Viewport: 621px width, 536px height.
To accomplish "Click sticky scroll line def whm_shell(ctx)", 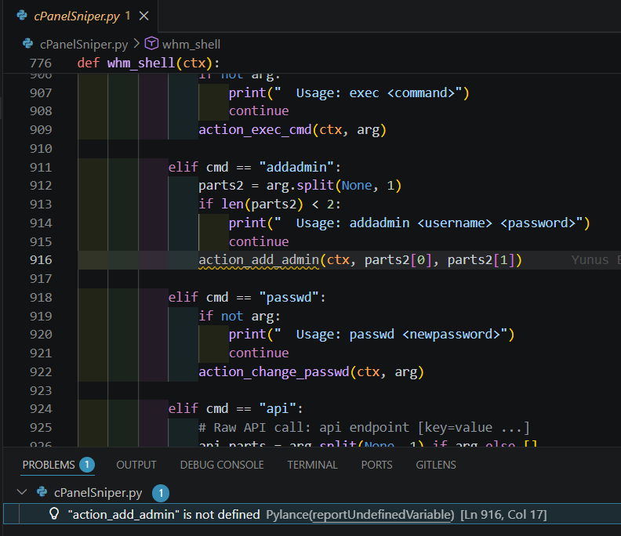I will (x=148, y=63).
